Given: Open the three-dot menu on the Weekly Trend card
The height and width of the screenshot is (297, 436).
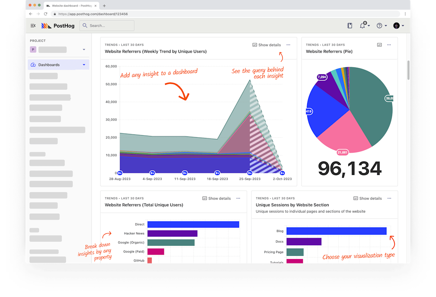Looking at the screenshot, I should click(288, 45).
